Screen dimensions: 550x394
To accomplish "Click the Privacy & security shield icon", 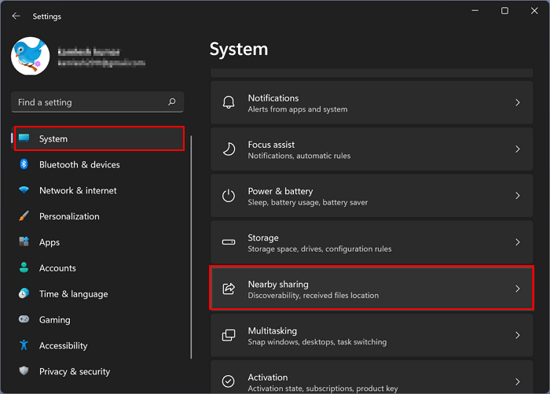I will point(24,371).
